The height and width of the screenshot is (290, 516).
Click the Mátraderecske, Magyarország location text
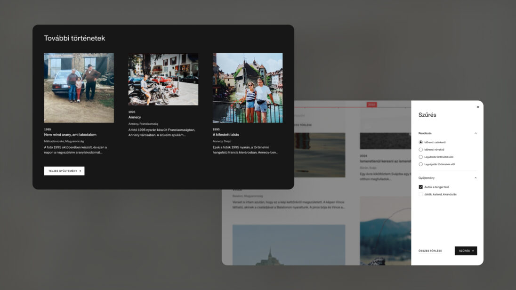coord(64,141)
